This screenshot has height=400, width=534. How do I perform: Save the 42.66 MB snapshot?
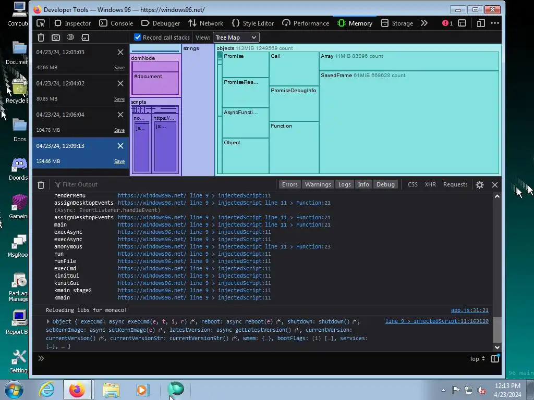(x=119, y=68)
